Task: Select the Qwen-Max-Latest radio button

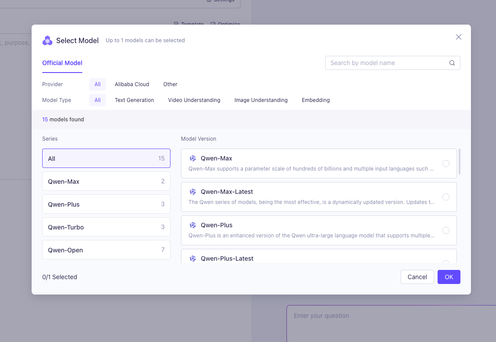Action: [446, 197]
